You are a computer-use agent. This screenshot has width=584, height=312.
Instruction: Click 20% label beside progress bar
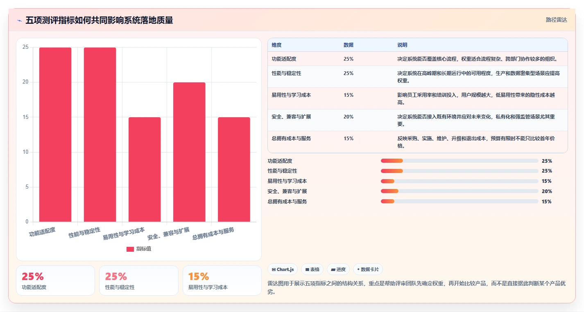547,191
